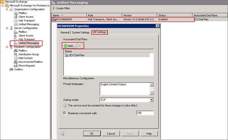The image size is (228, 140).
Task: Click the remove dial plan X icon
Action: 79,46
